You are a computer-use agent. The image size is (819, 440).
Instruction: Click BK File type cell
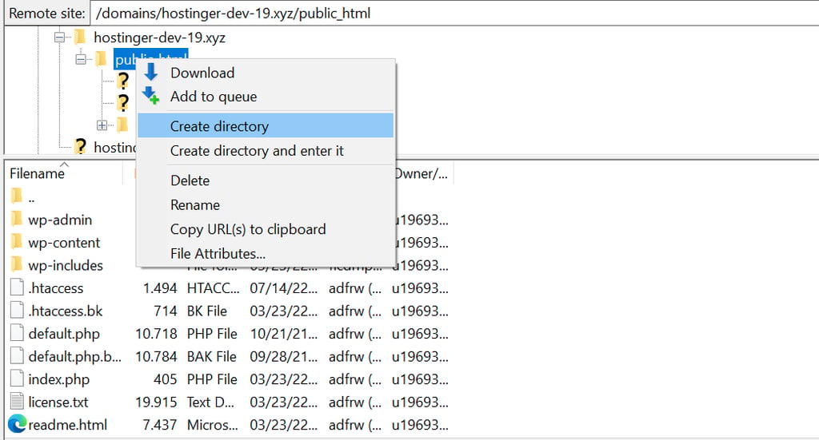coord(207,311)
